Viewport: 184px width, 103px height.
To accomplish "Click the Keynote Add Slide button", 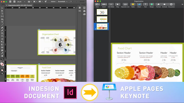I will coord(111,4).
